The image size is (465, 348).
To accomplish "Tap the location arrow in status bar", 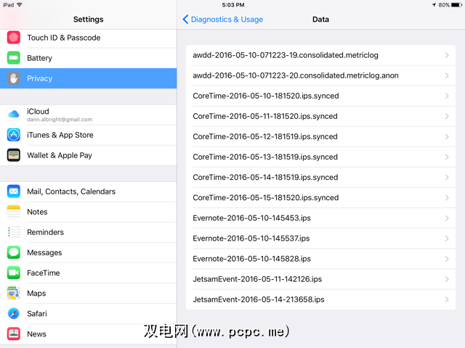I will (x=434, y=5).
